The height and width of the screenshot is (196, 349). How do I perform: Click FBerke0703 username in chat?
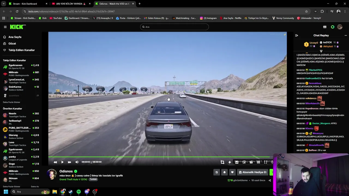click(315, 70)
